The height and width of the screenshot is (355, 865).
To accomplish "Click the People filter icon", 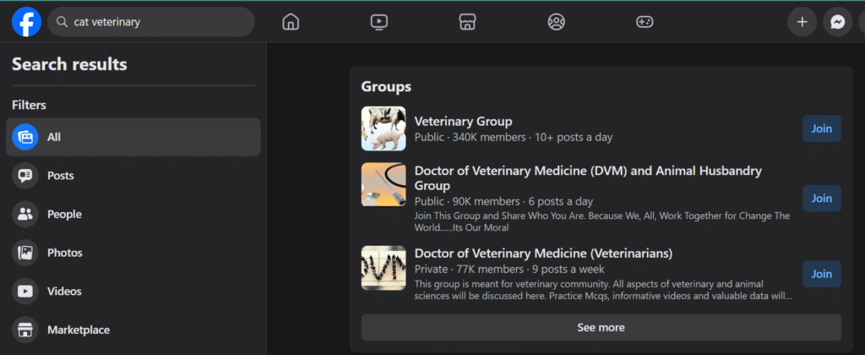I will (25, 214).
